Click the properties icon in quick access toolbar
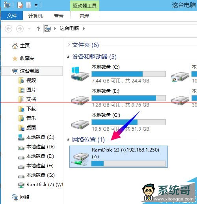197x204 pixels. coord(20,5)
